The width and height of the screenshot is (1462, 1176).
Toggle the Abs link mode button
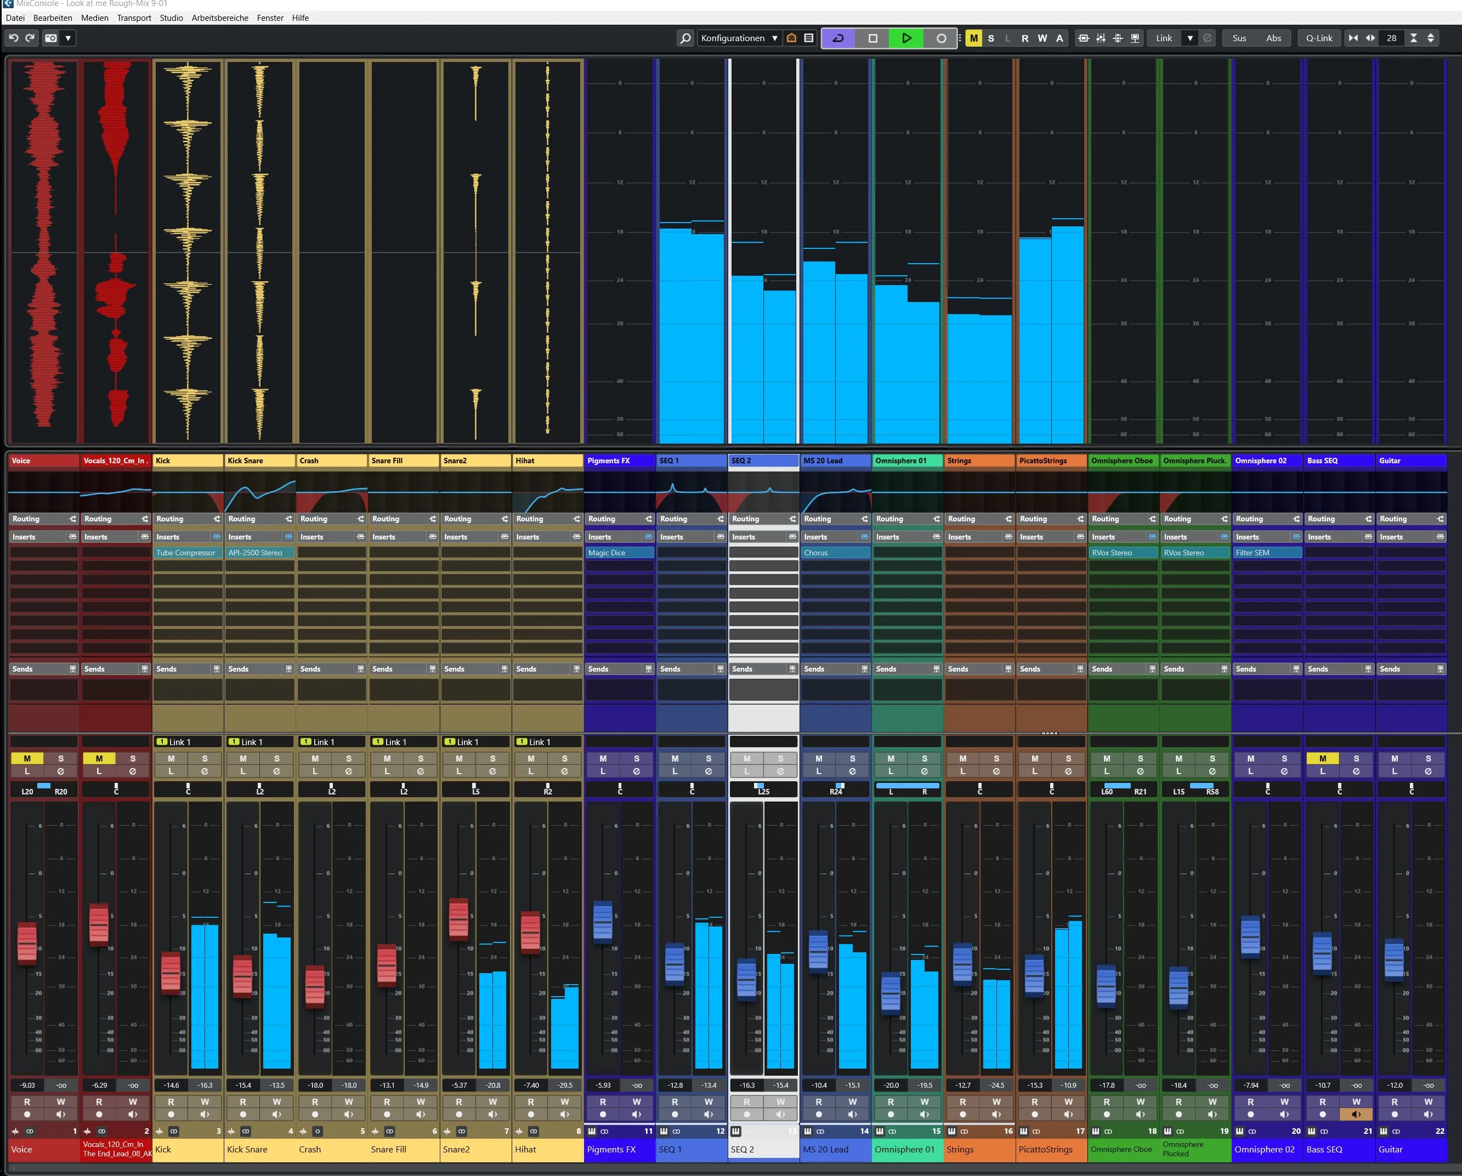pyautogui.click(x=1273, y=38)
